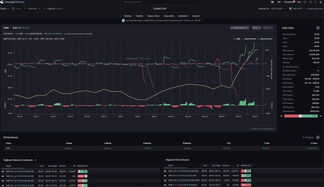
Task: Expand the Avg. Volume stat
Action: tap(289, 54)
